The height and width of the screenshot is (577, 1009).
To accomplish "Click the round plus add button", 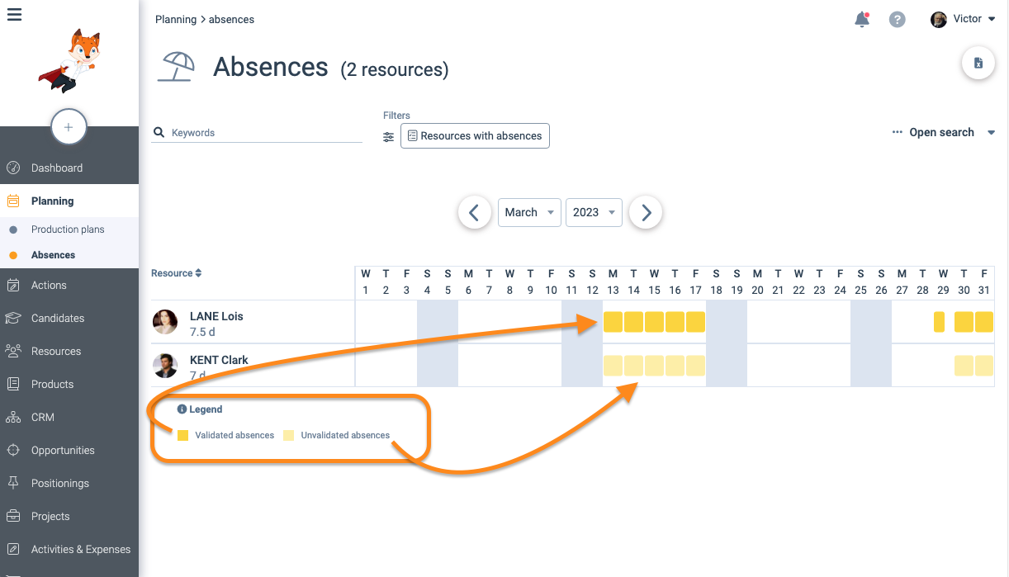I will pos(69,127).
